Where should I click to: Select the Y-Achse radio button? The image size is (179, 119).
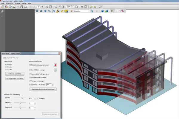6,67
